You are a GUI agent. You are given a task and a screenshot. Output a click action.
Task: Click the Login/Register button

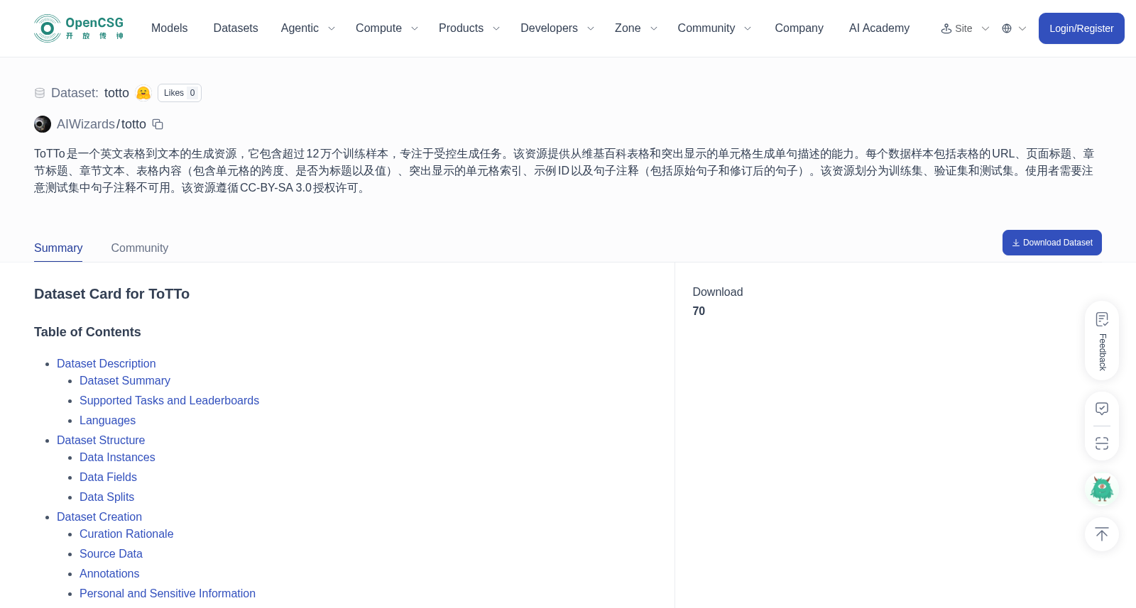click(1081, 28)
